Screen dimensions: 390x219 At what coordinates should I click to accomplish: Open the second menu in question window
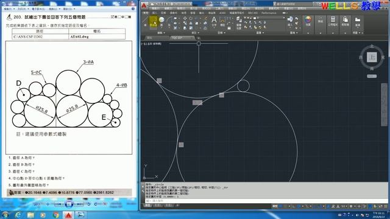point(23,9)
